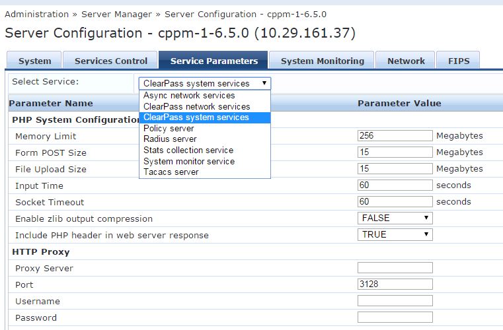Click the Administration breadcrumb link
Image resolution: width=503 pixels, height=330 pixels.
[36, 14]
